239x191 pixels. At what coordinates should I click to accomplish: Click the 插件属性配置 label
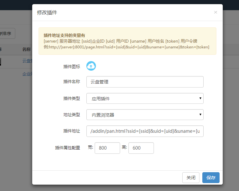[x=67, y=148]
